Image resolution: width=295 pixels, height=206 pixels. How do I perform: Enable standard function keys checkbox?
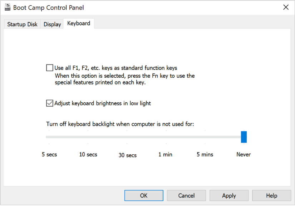pyautogui.click(x=49, y=68)
